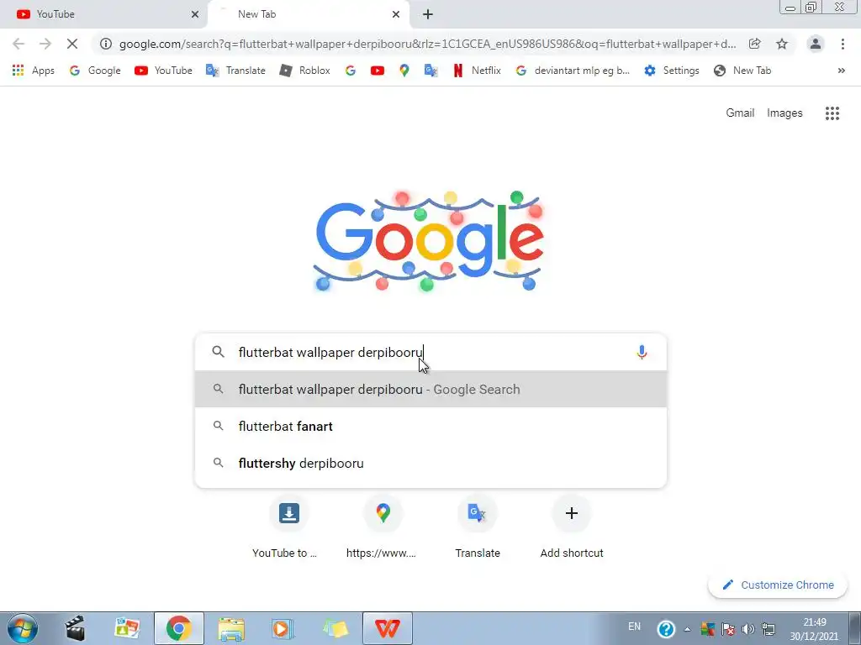Open unlabeled red YouTube bookmark icon

point(378,71)
